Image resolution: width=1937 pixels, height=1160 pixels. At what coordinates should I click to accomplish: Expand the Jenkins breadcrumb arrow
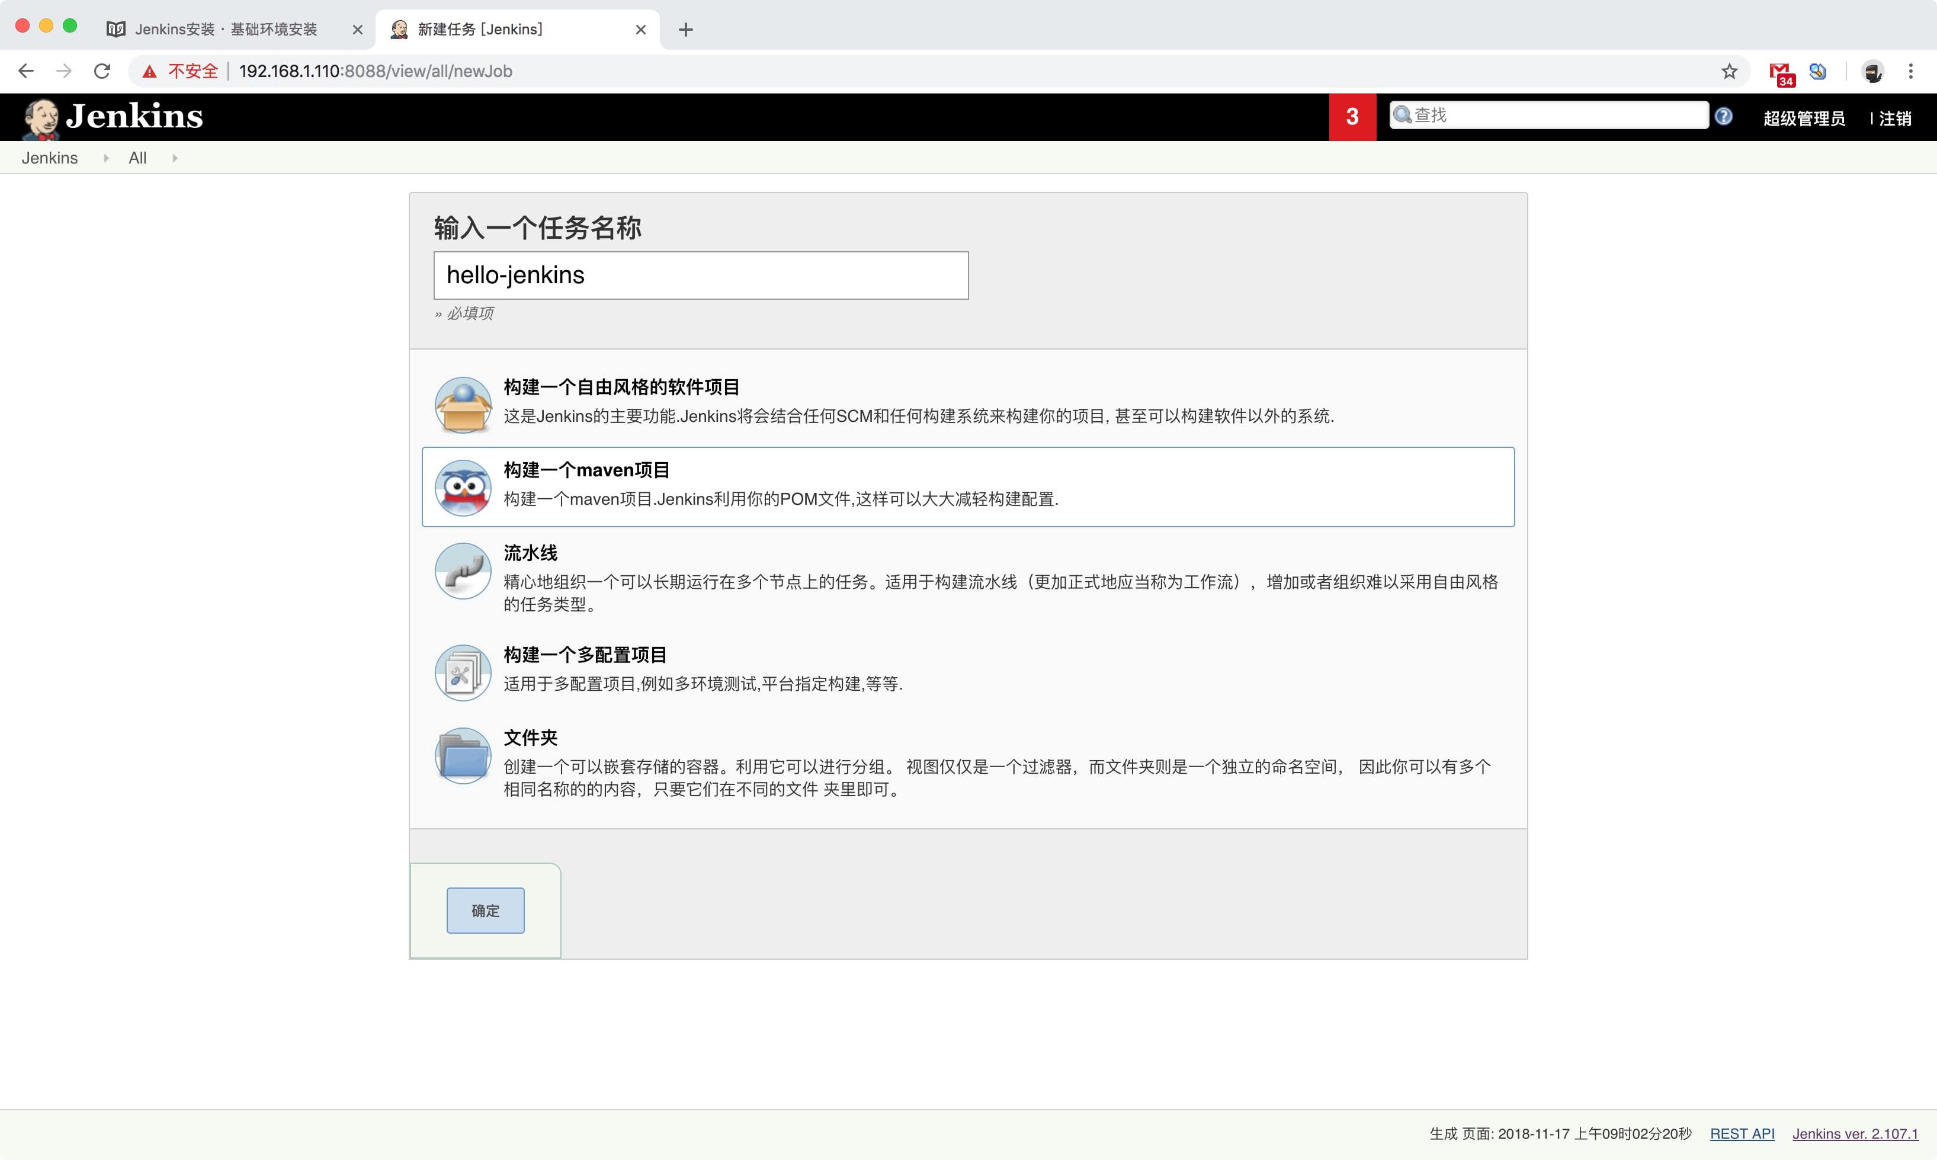pyautogui.click(x=106, y=158)
